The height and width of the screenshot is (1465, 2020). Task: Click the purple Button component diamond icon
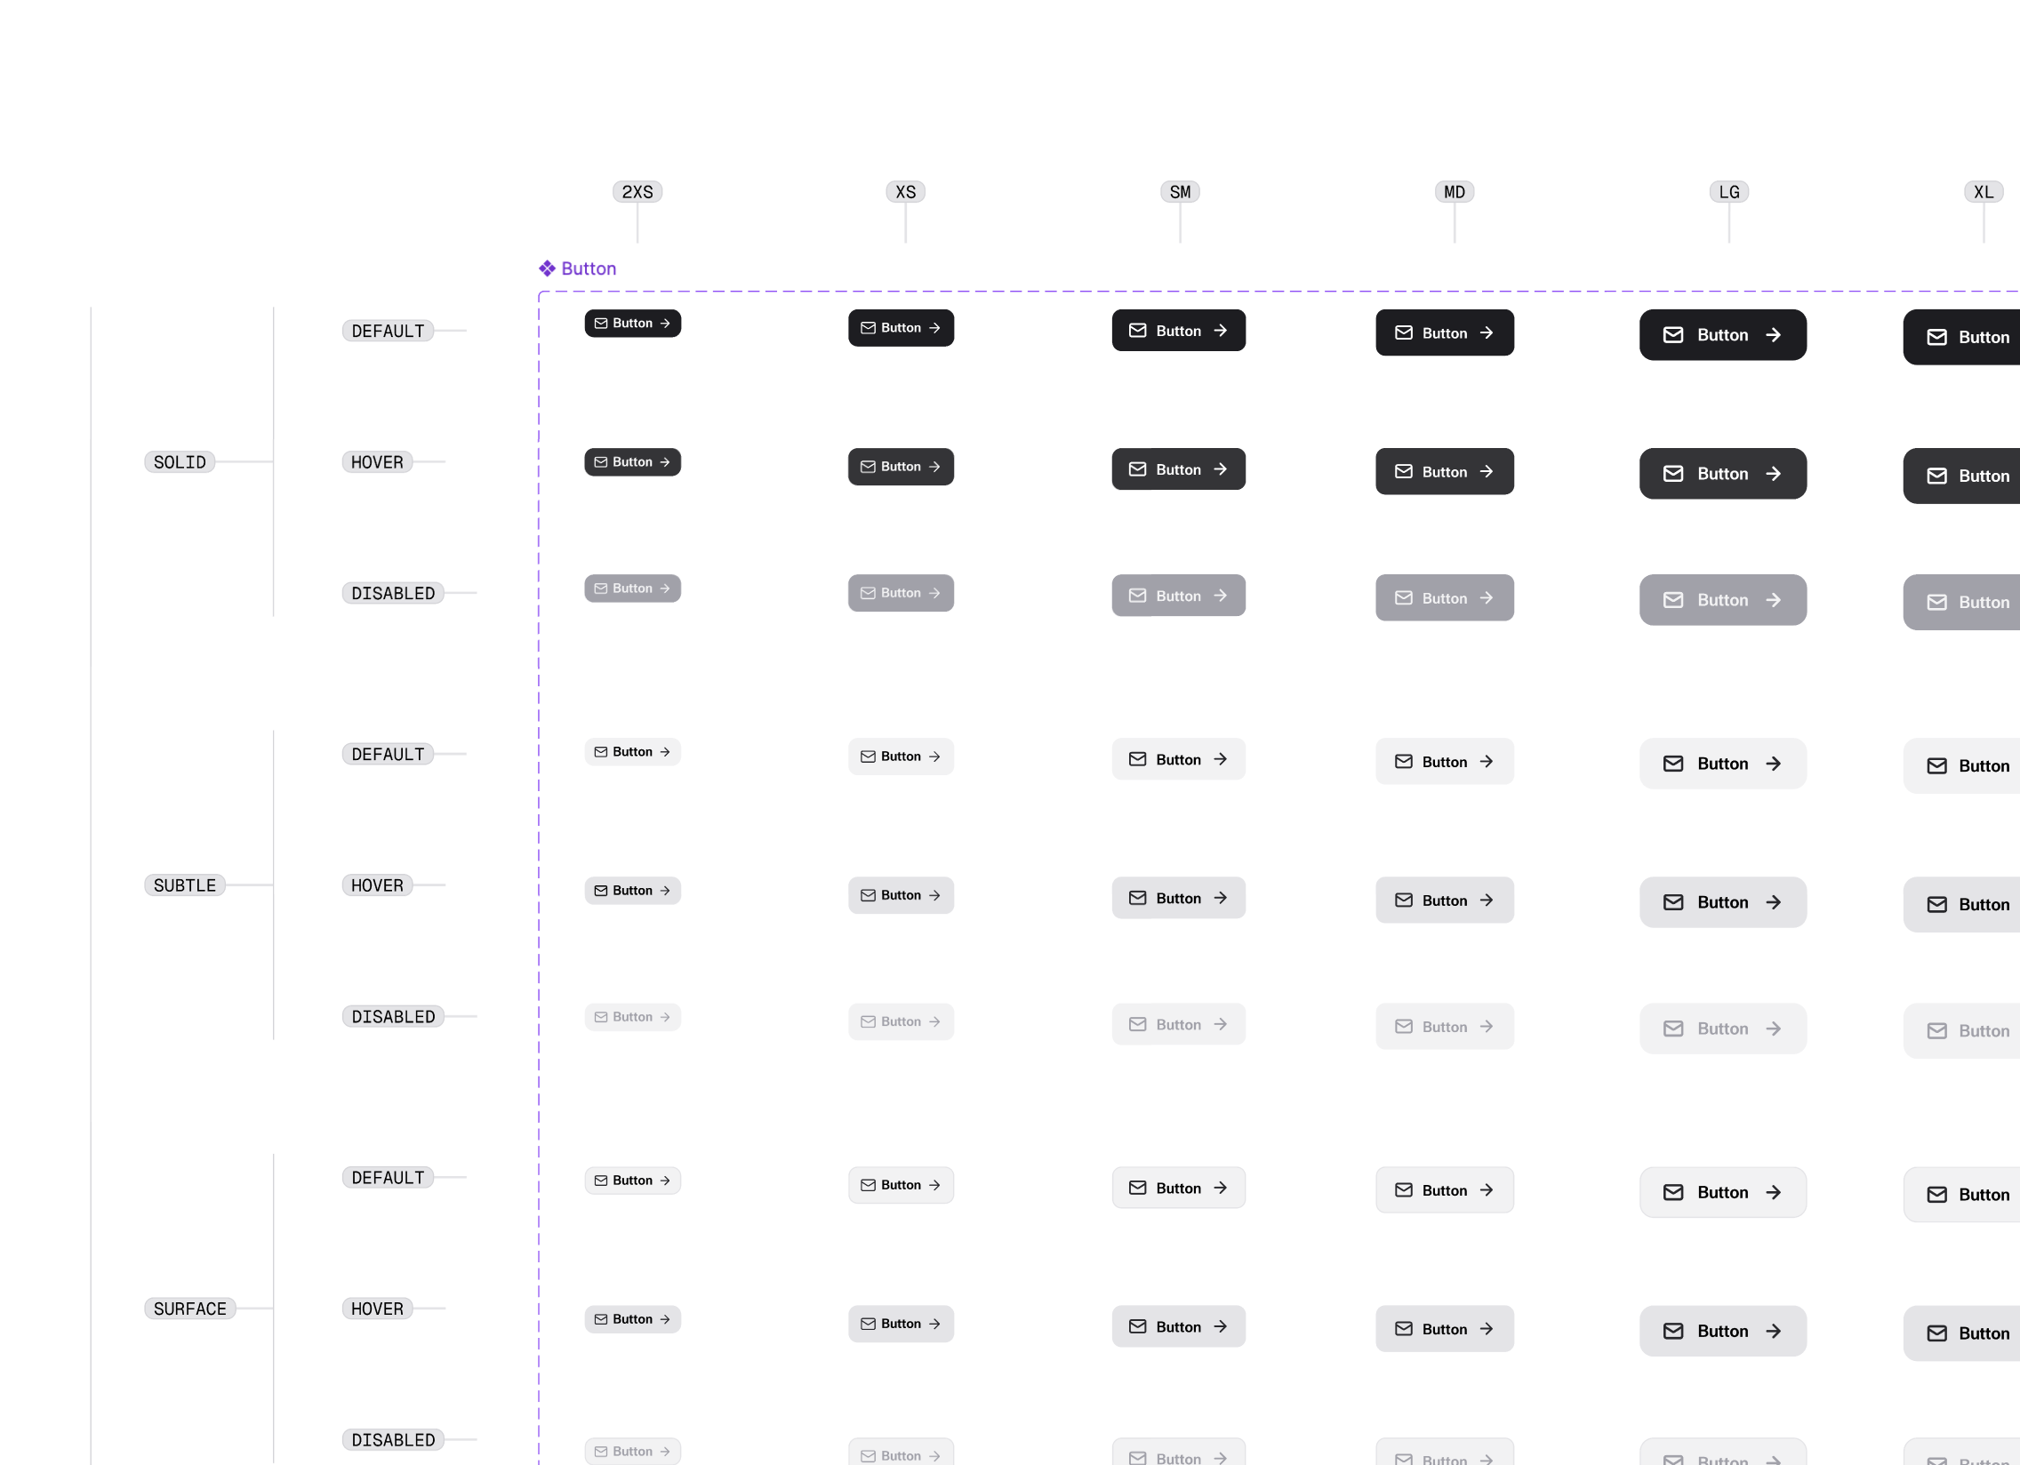pos(547,268)
